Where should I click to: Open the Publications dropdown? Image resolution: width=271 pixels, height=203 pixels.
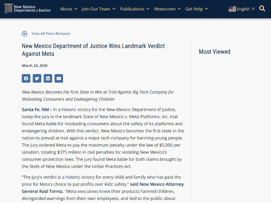(134, 9)
